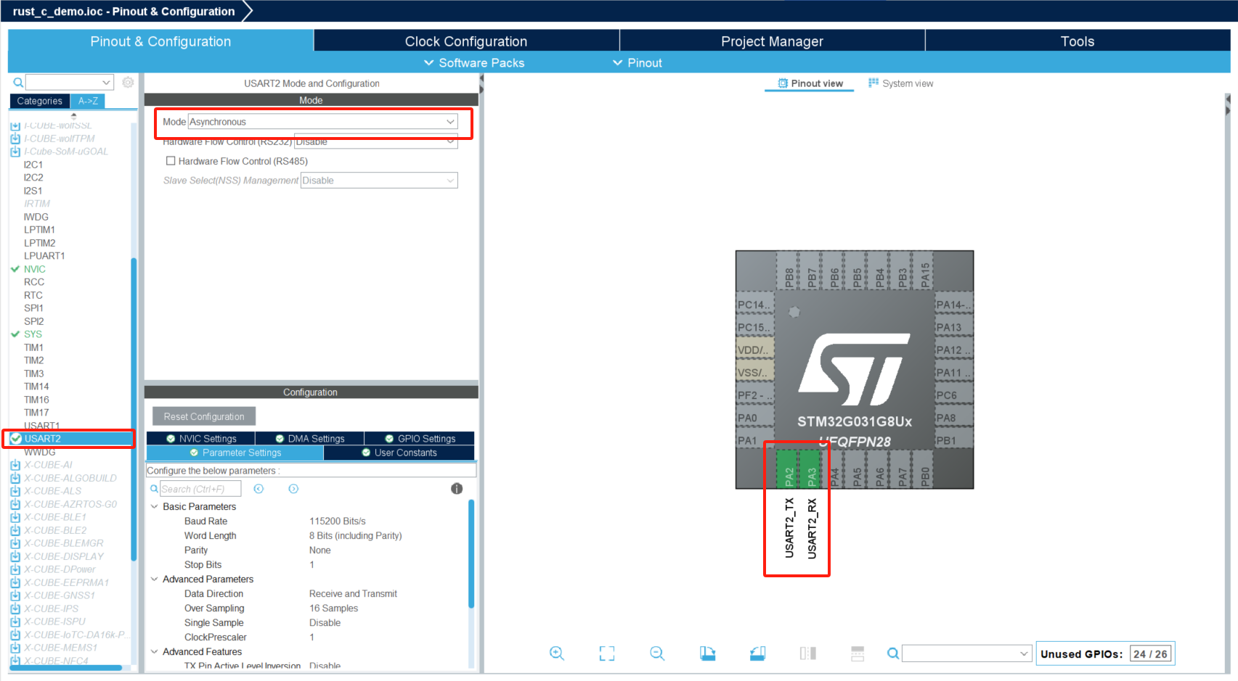Viewport: 1238px width, 681px height.
Task: Go to next parameter search result
Action: click(293, 489)
